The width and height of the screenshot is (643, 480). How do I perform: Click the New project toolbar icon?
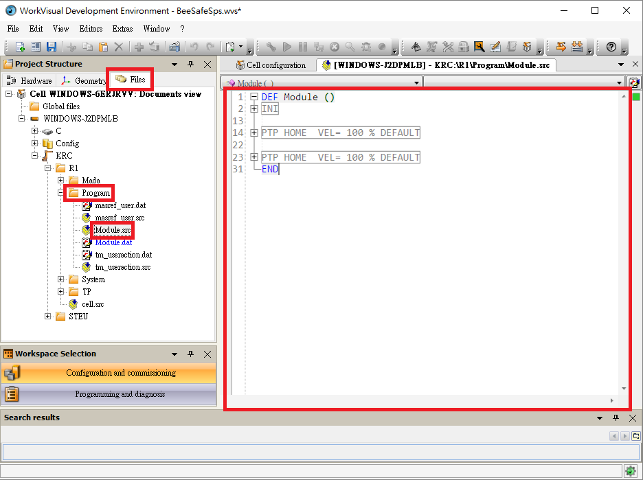pyautogui.click(x=20, y=47)
